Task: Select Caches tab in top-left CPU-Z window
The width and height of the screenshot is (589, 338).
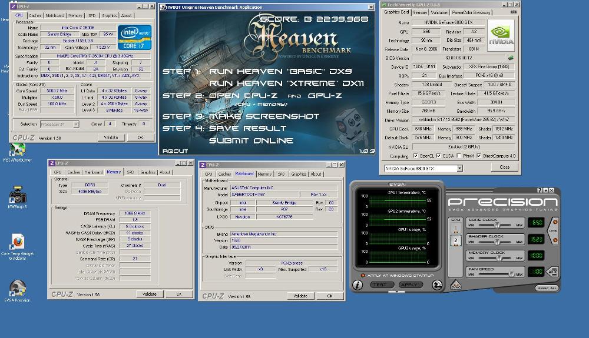Action: pyautogui.click(x=35, y=15)
